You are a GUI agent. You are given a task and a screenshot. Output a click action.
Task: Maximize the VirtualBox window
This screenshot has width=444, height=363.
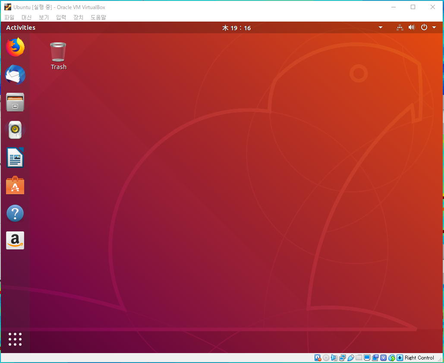pyautogui.click(x=413, y=7)
